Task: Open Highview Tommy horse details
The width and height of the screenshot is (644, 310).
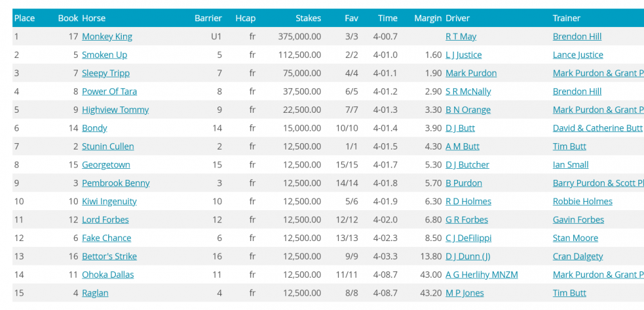Action: pyautogui.click(x=115, y=110)
